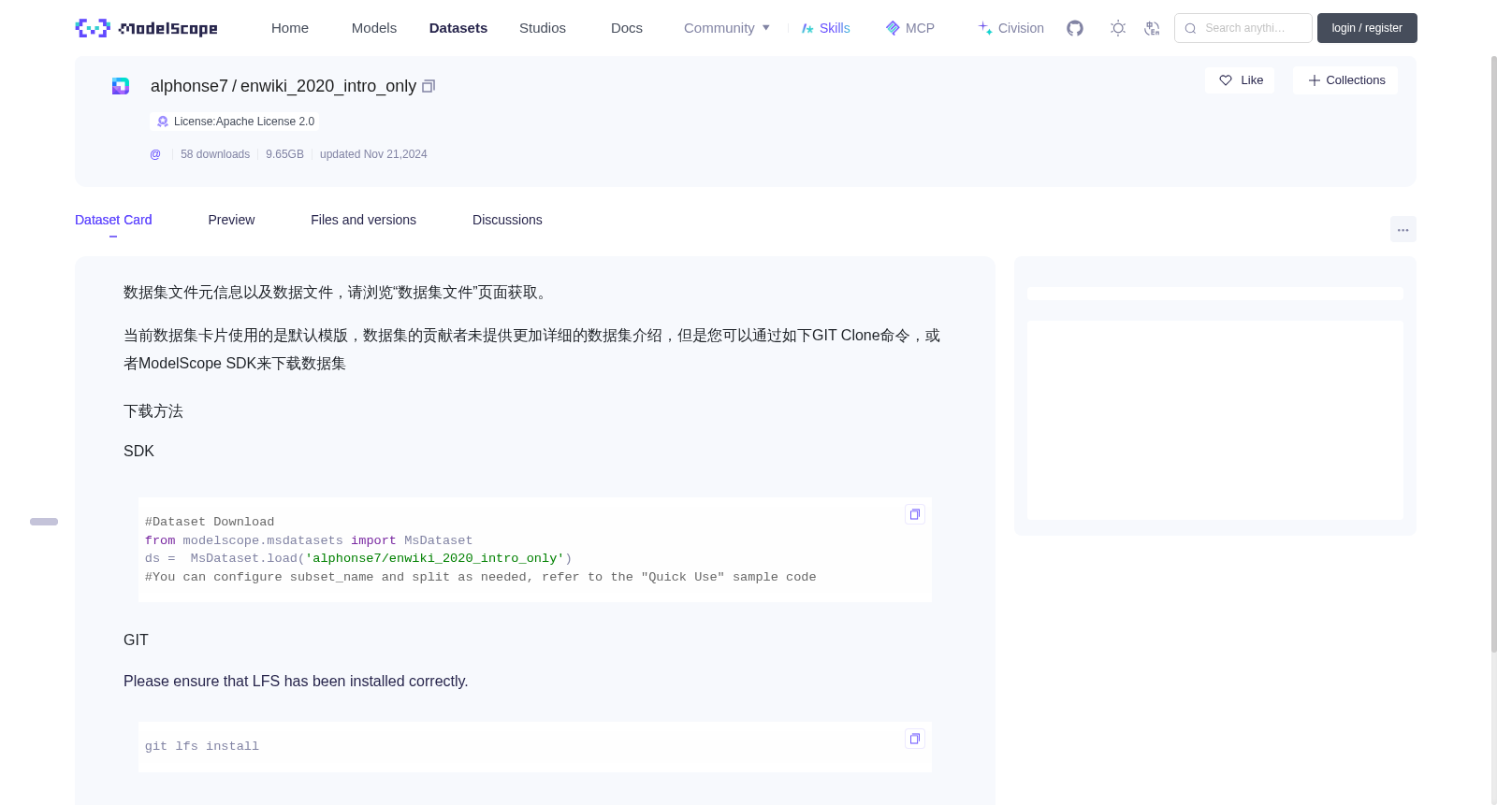Screen dimensions: 1497x805
Task: Focus the Search anything input field
Action: click(x=1243, y=28)
